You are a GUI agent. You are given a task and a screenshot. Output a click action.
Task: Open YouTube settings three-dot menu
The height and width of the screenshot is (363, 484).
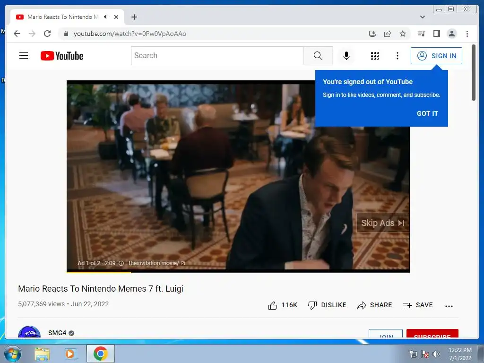click(x=398, y=56)
